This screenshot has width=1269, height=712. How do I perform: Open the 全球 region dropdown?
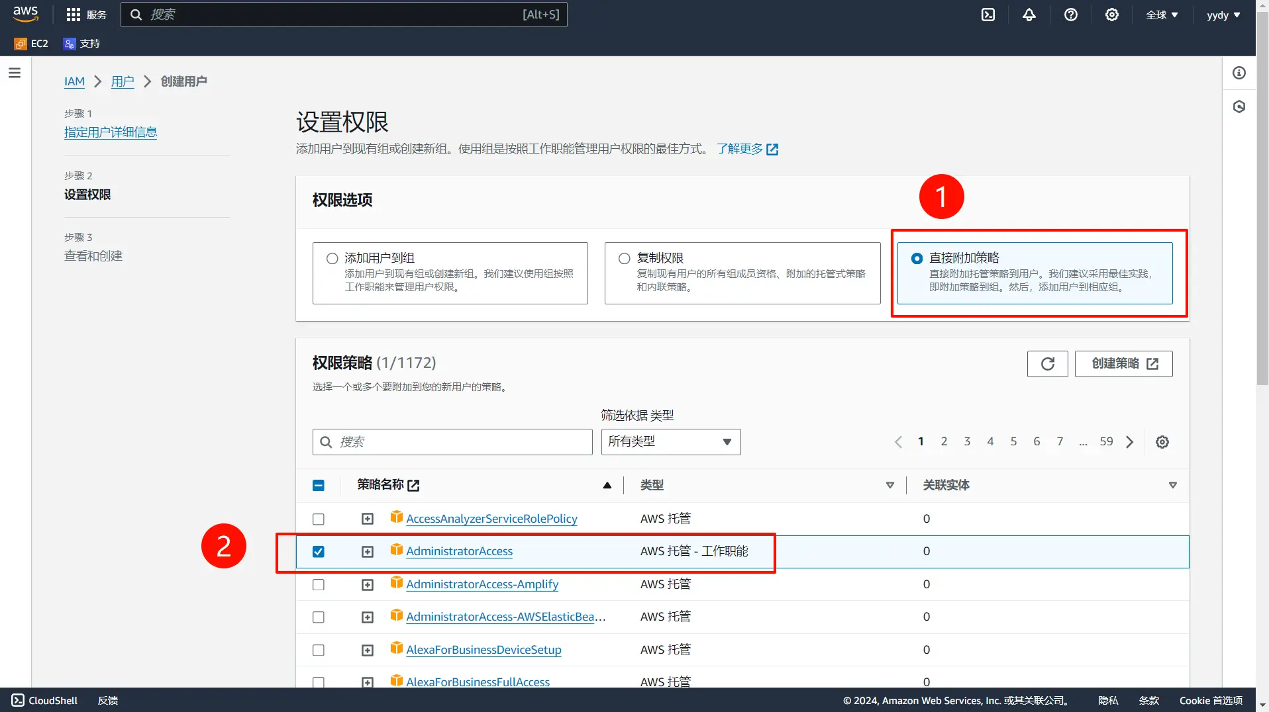coord(1162,15)
